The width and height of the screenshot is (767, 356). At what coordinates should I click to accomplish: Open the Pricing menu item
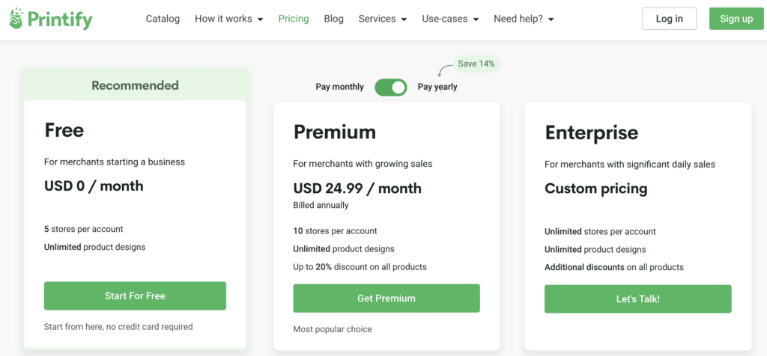point(294,19)
